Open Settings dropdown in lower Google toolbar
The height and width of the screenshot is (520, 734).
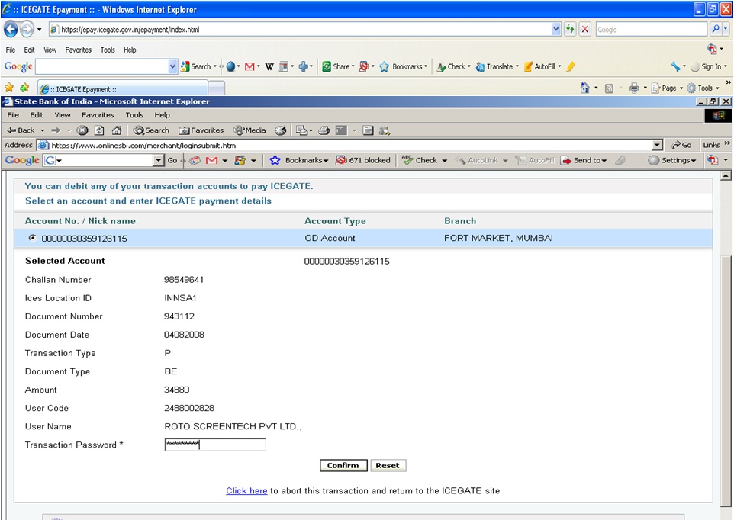672,160
